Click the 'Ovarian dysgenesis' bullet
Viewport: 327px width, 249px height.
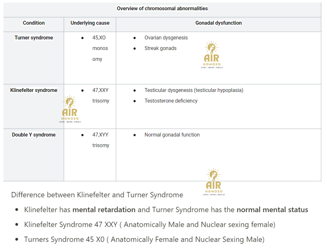pos(166,38)
